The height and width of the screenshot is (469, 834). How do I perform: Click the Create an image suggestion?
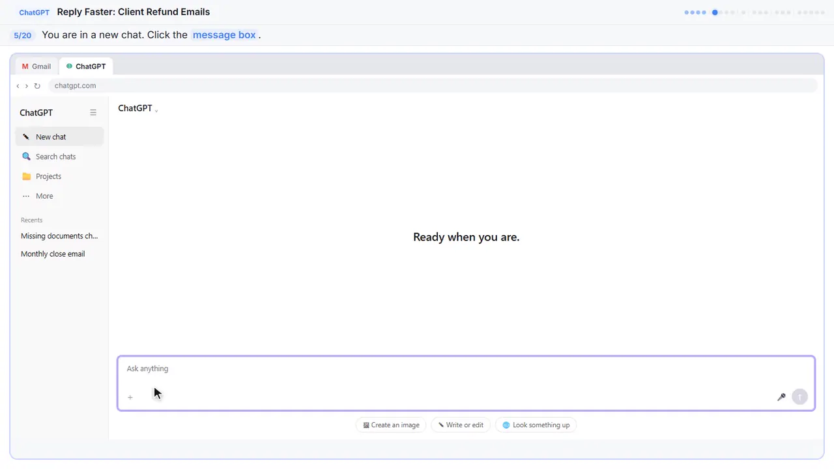pos(391,425)
